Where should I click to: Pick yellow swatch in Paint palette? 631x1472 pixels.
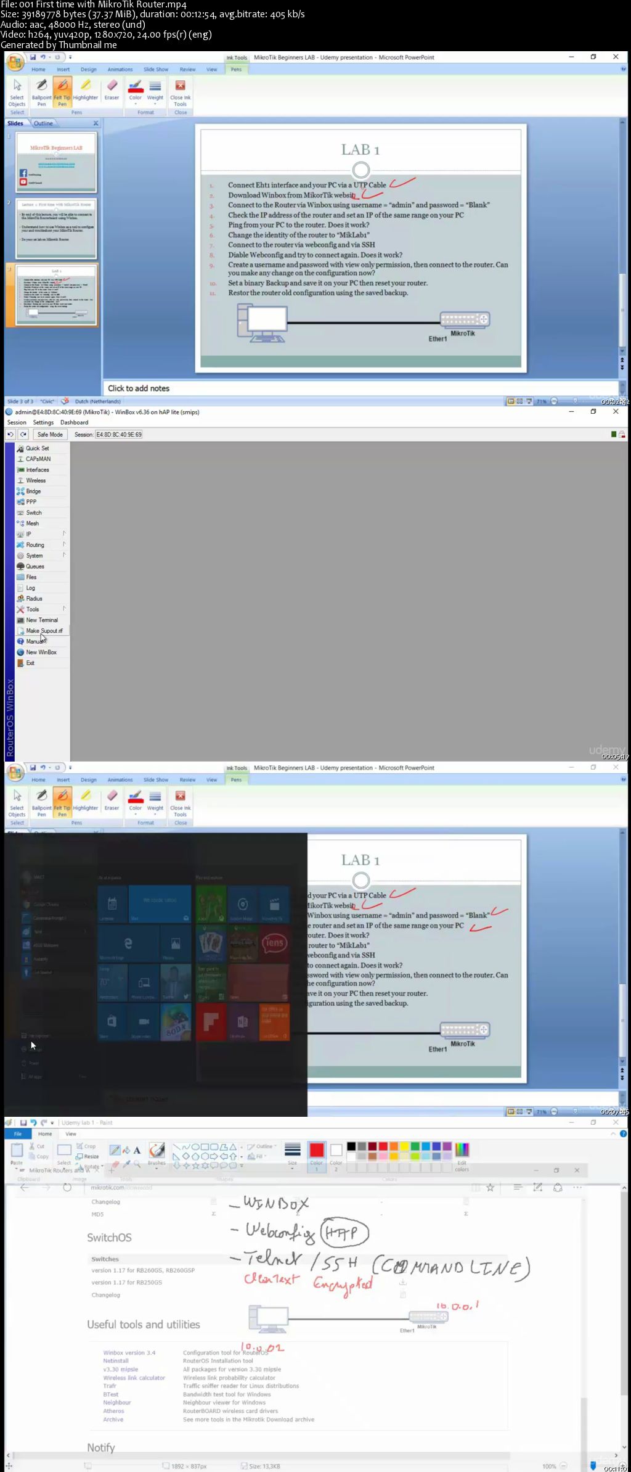pos(404,1146)
